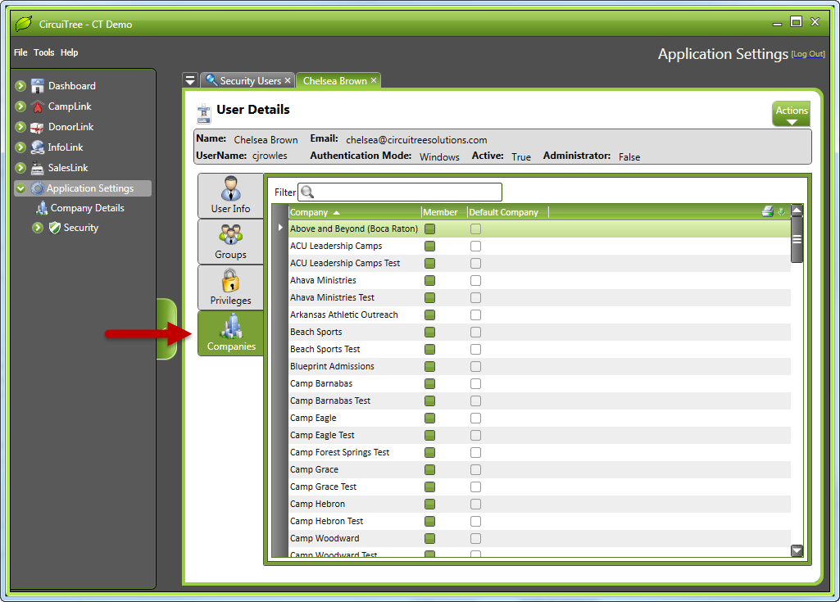Set Ahava Ministries as default company

click(x=475, y=280)
